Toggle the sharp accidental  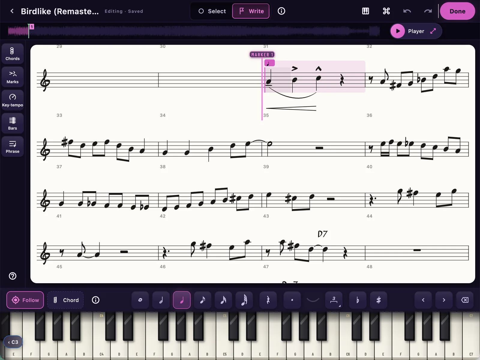click(x=379, y=300)
